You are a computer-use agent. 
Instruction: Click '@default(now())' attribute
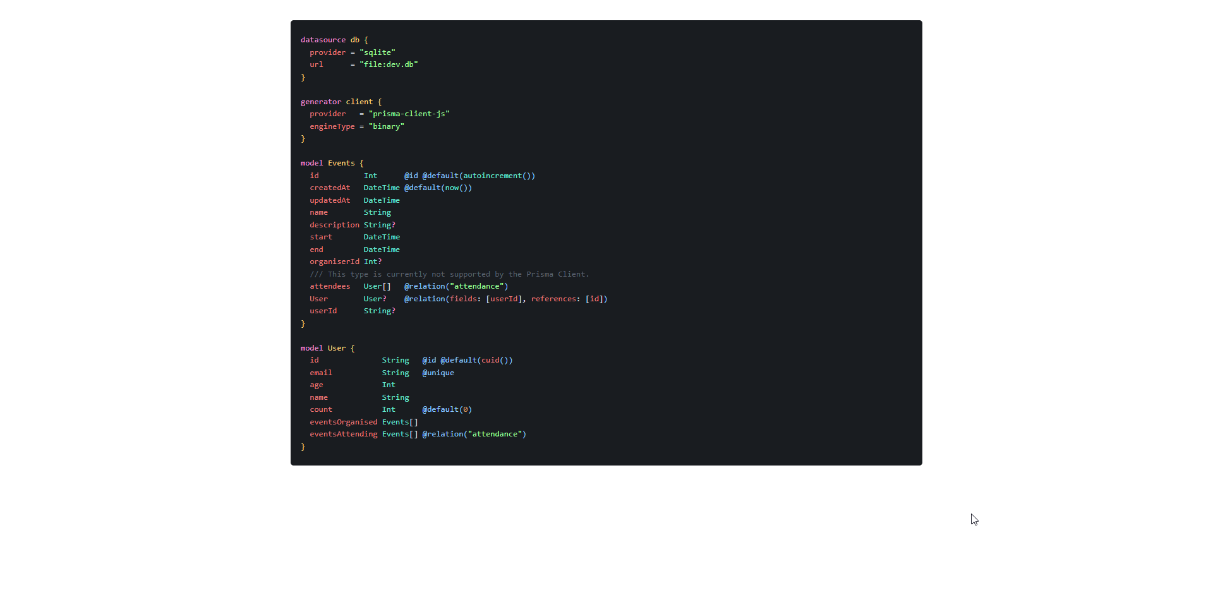438,188
